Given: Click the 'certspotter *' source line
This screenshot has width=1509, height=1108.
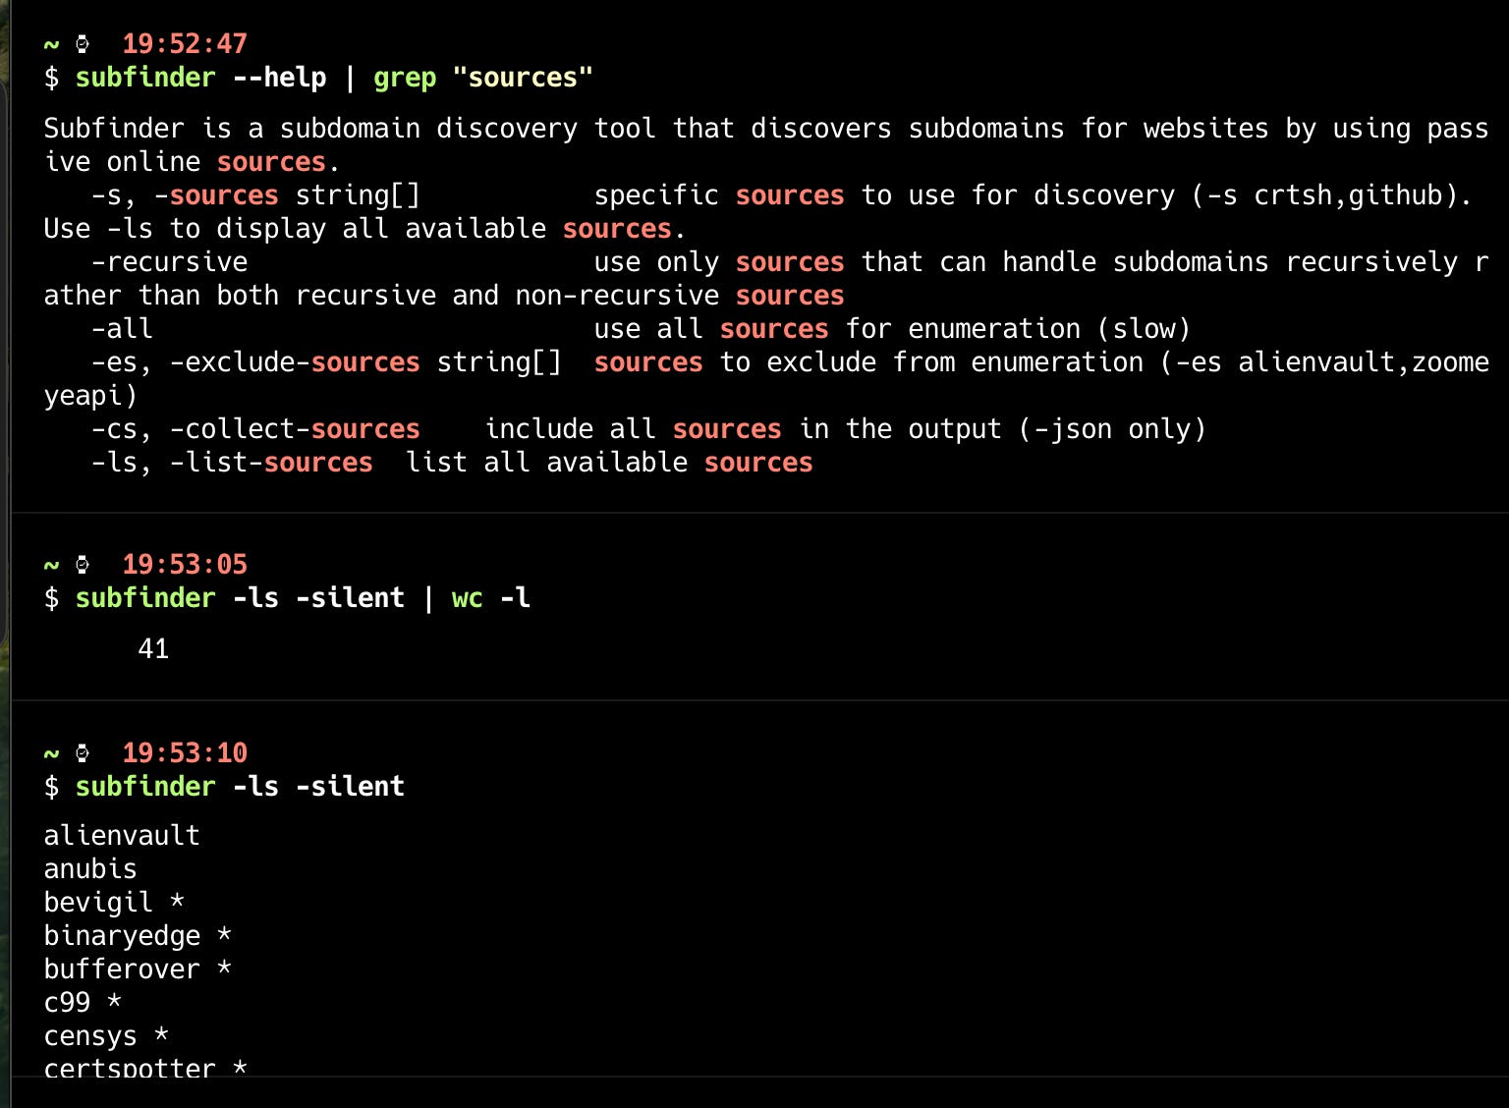Looking at the screenshot, I should [145, 1068].
